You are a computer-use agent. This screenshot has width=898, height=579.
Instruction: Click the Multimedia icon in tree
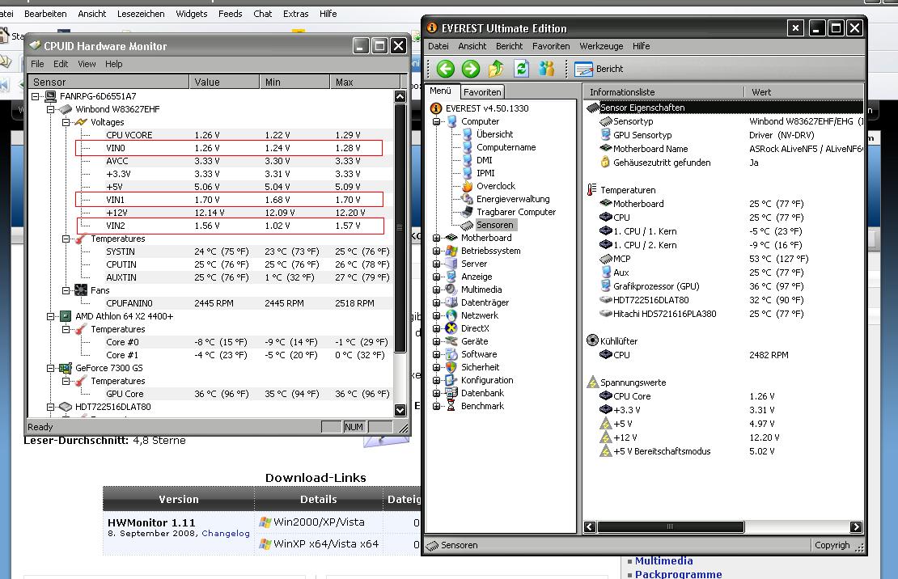[451, 289]
